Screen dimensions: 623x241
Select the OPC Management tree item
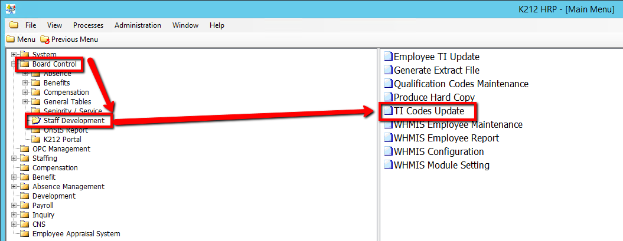pos(61,149)
